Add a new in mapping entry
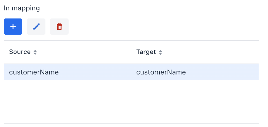 tap(13, 27)
